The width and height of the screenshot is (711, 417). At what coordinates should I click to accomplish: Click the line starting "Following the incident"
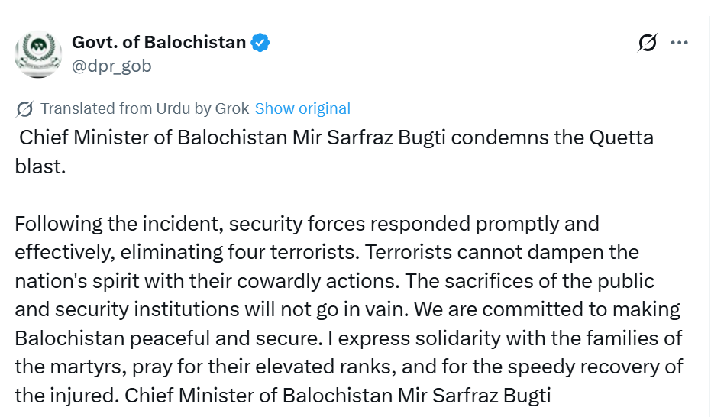(x=307, y=225)
